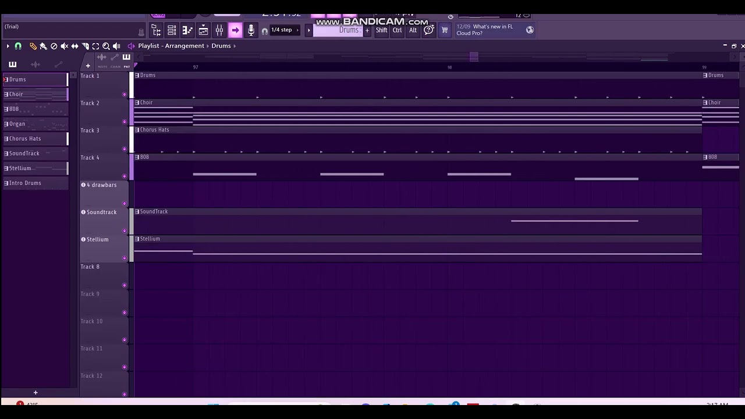
Task: Show automation clips tab in picker panel
Action: [x=58, y=65]
